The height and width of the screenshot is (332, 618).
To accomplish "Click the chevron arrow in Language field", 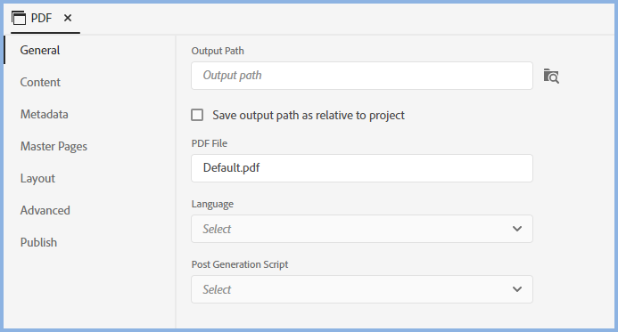I will 517,229.
